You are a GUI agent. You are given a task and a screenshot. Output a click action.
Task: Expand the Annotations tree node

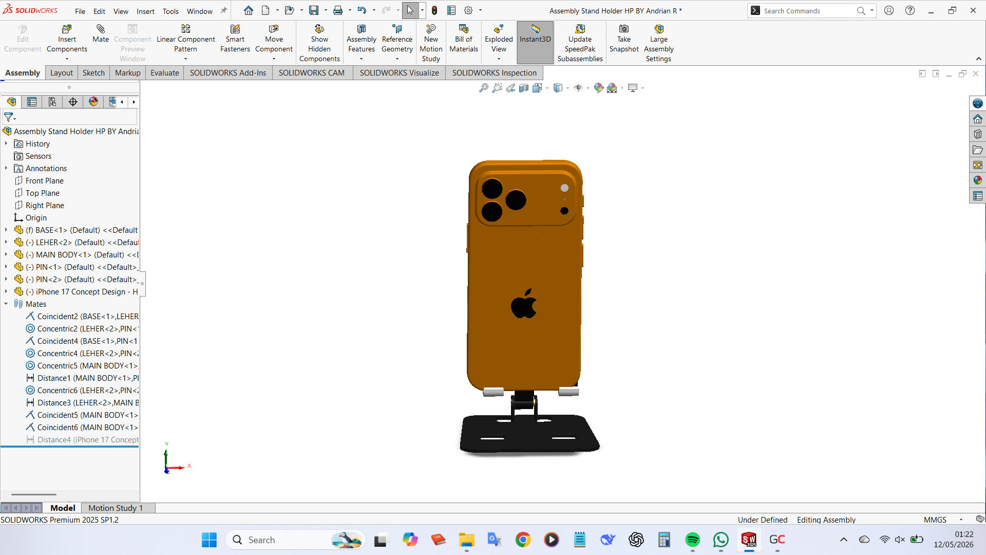coord(6,169)
